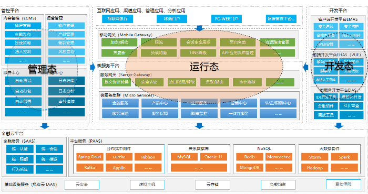Click the 管理态 circle label

[x=43, y=69]
